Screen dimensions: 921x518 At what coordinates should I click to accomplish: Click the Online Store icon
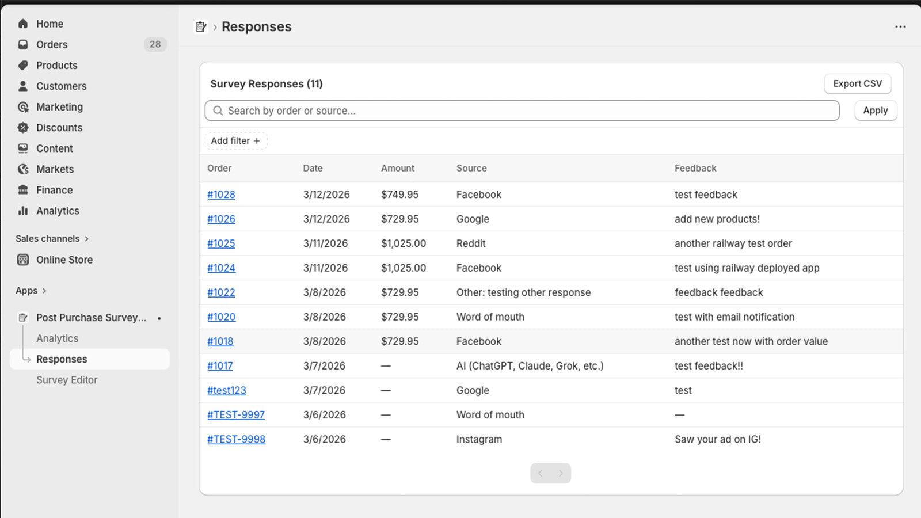coord(23,260)
